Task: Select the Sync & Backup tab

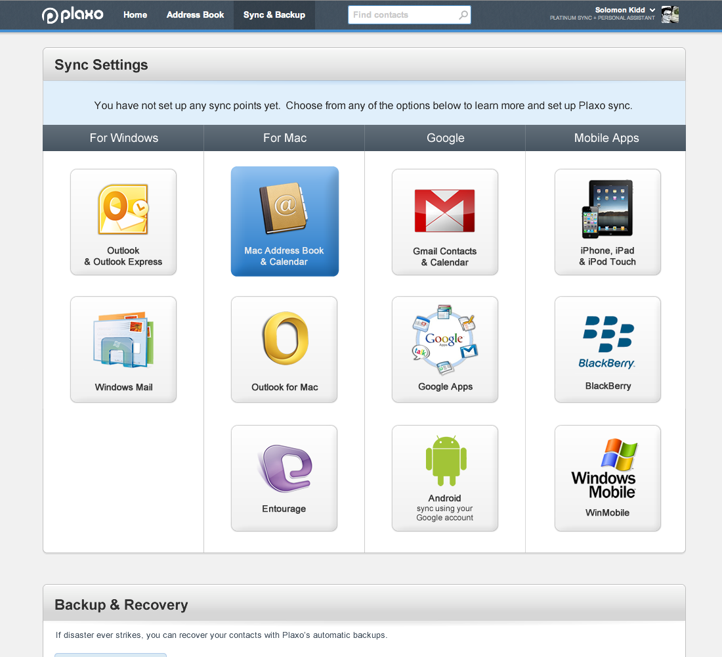Action: 274,14
